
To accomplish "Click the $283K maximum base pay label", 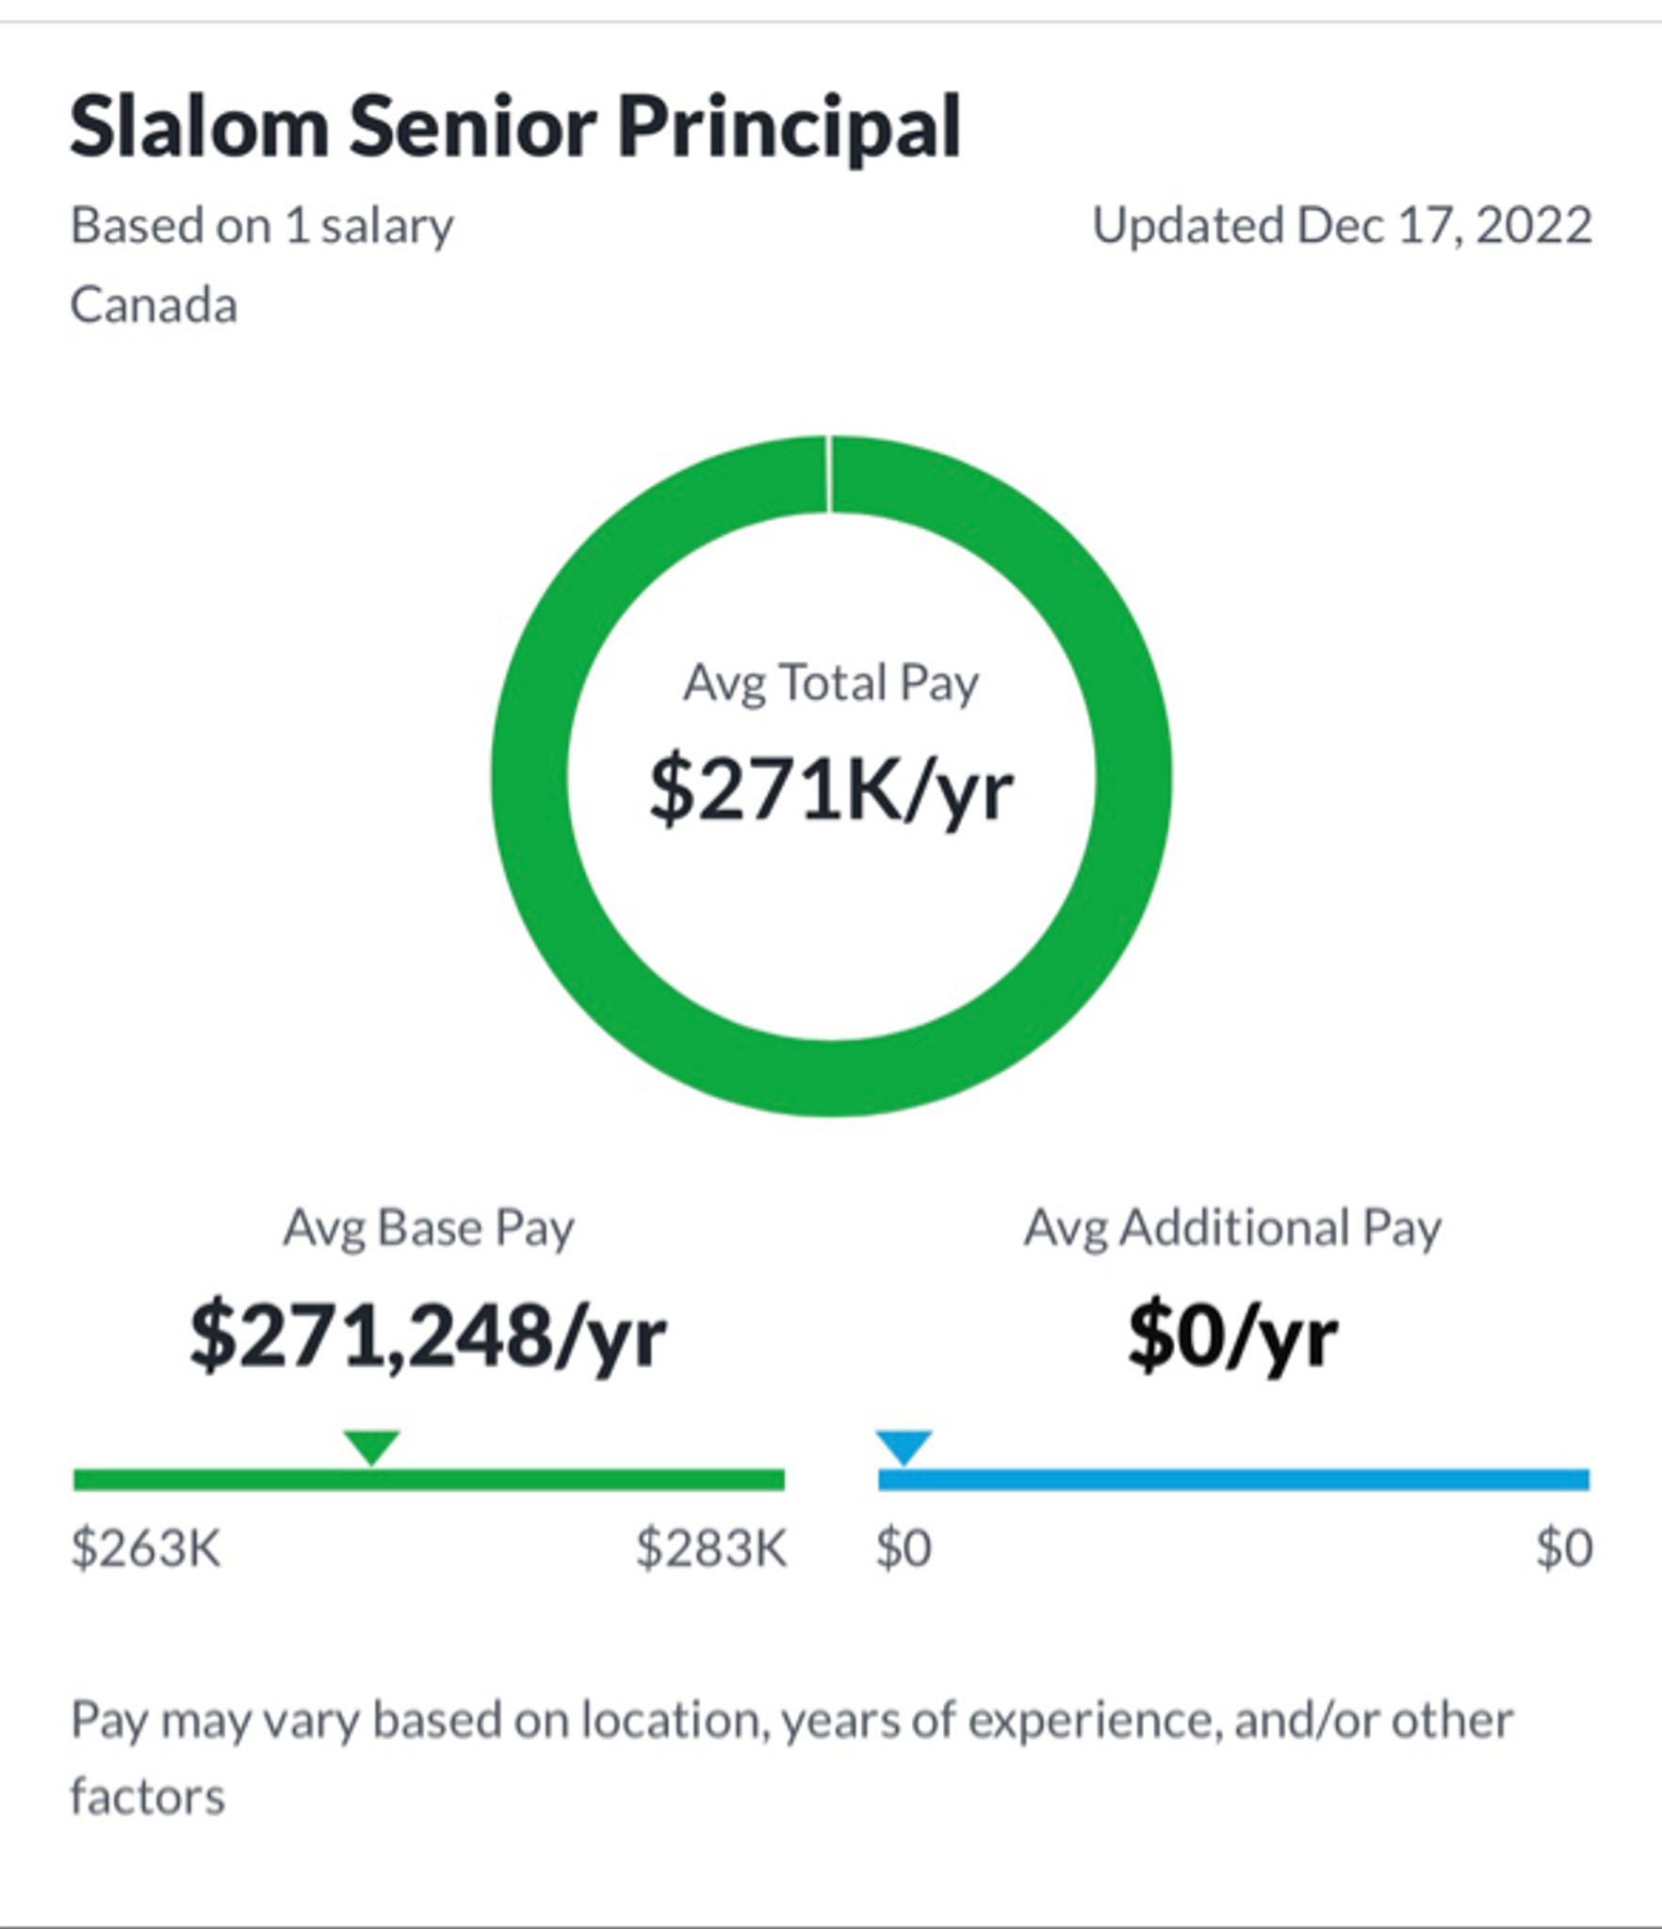I will click(x=711, y=1548).
